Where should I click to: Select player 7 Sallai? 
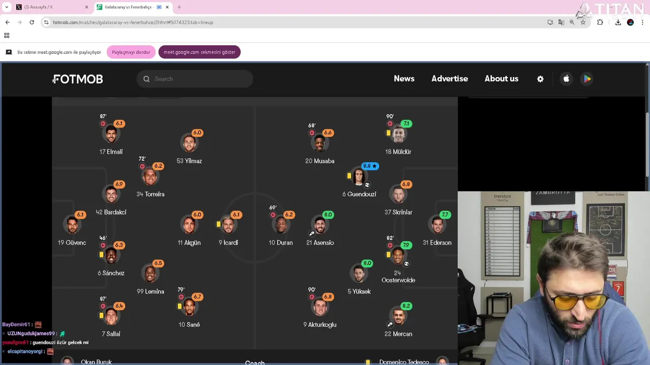111,317
